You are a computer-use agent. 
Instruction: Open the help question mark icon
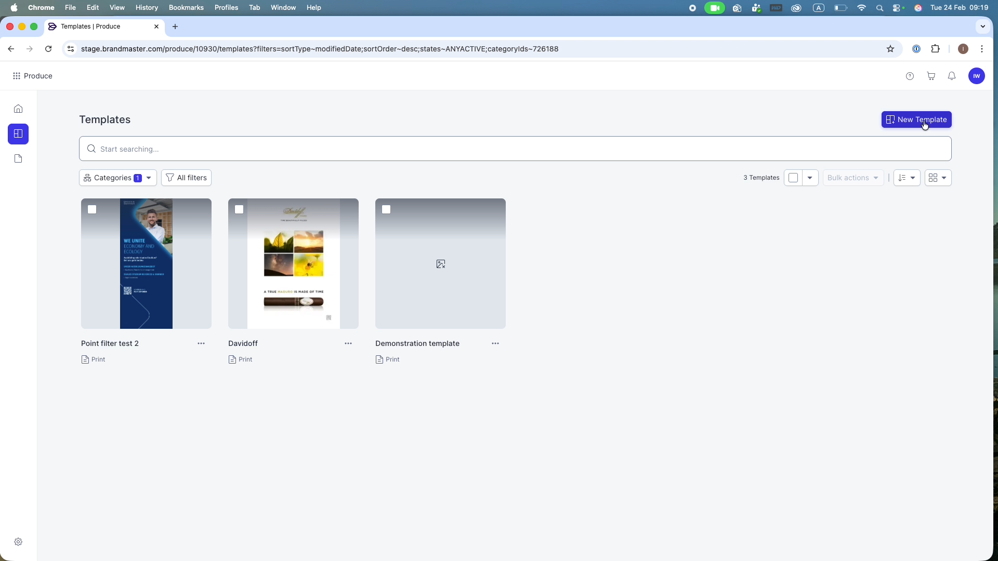910,76
